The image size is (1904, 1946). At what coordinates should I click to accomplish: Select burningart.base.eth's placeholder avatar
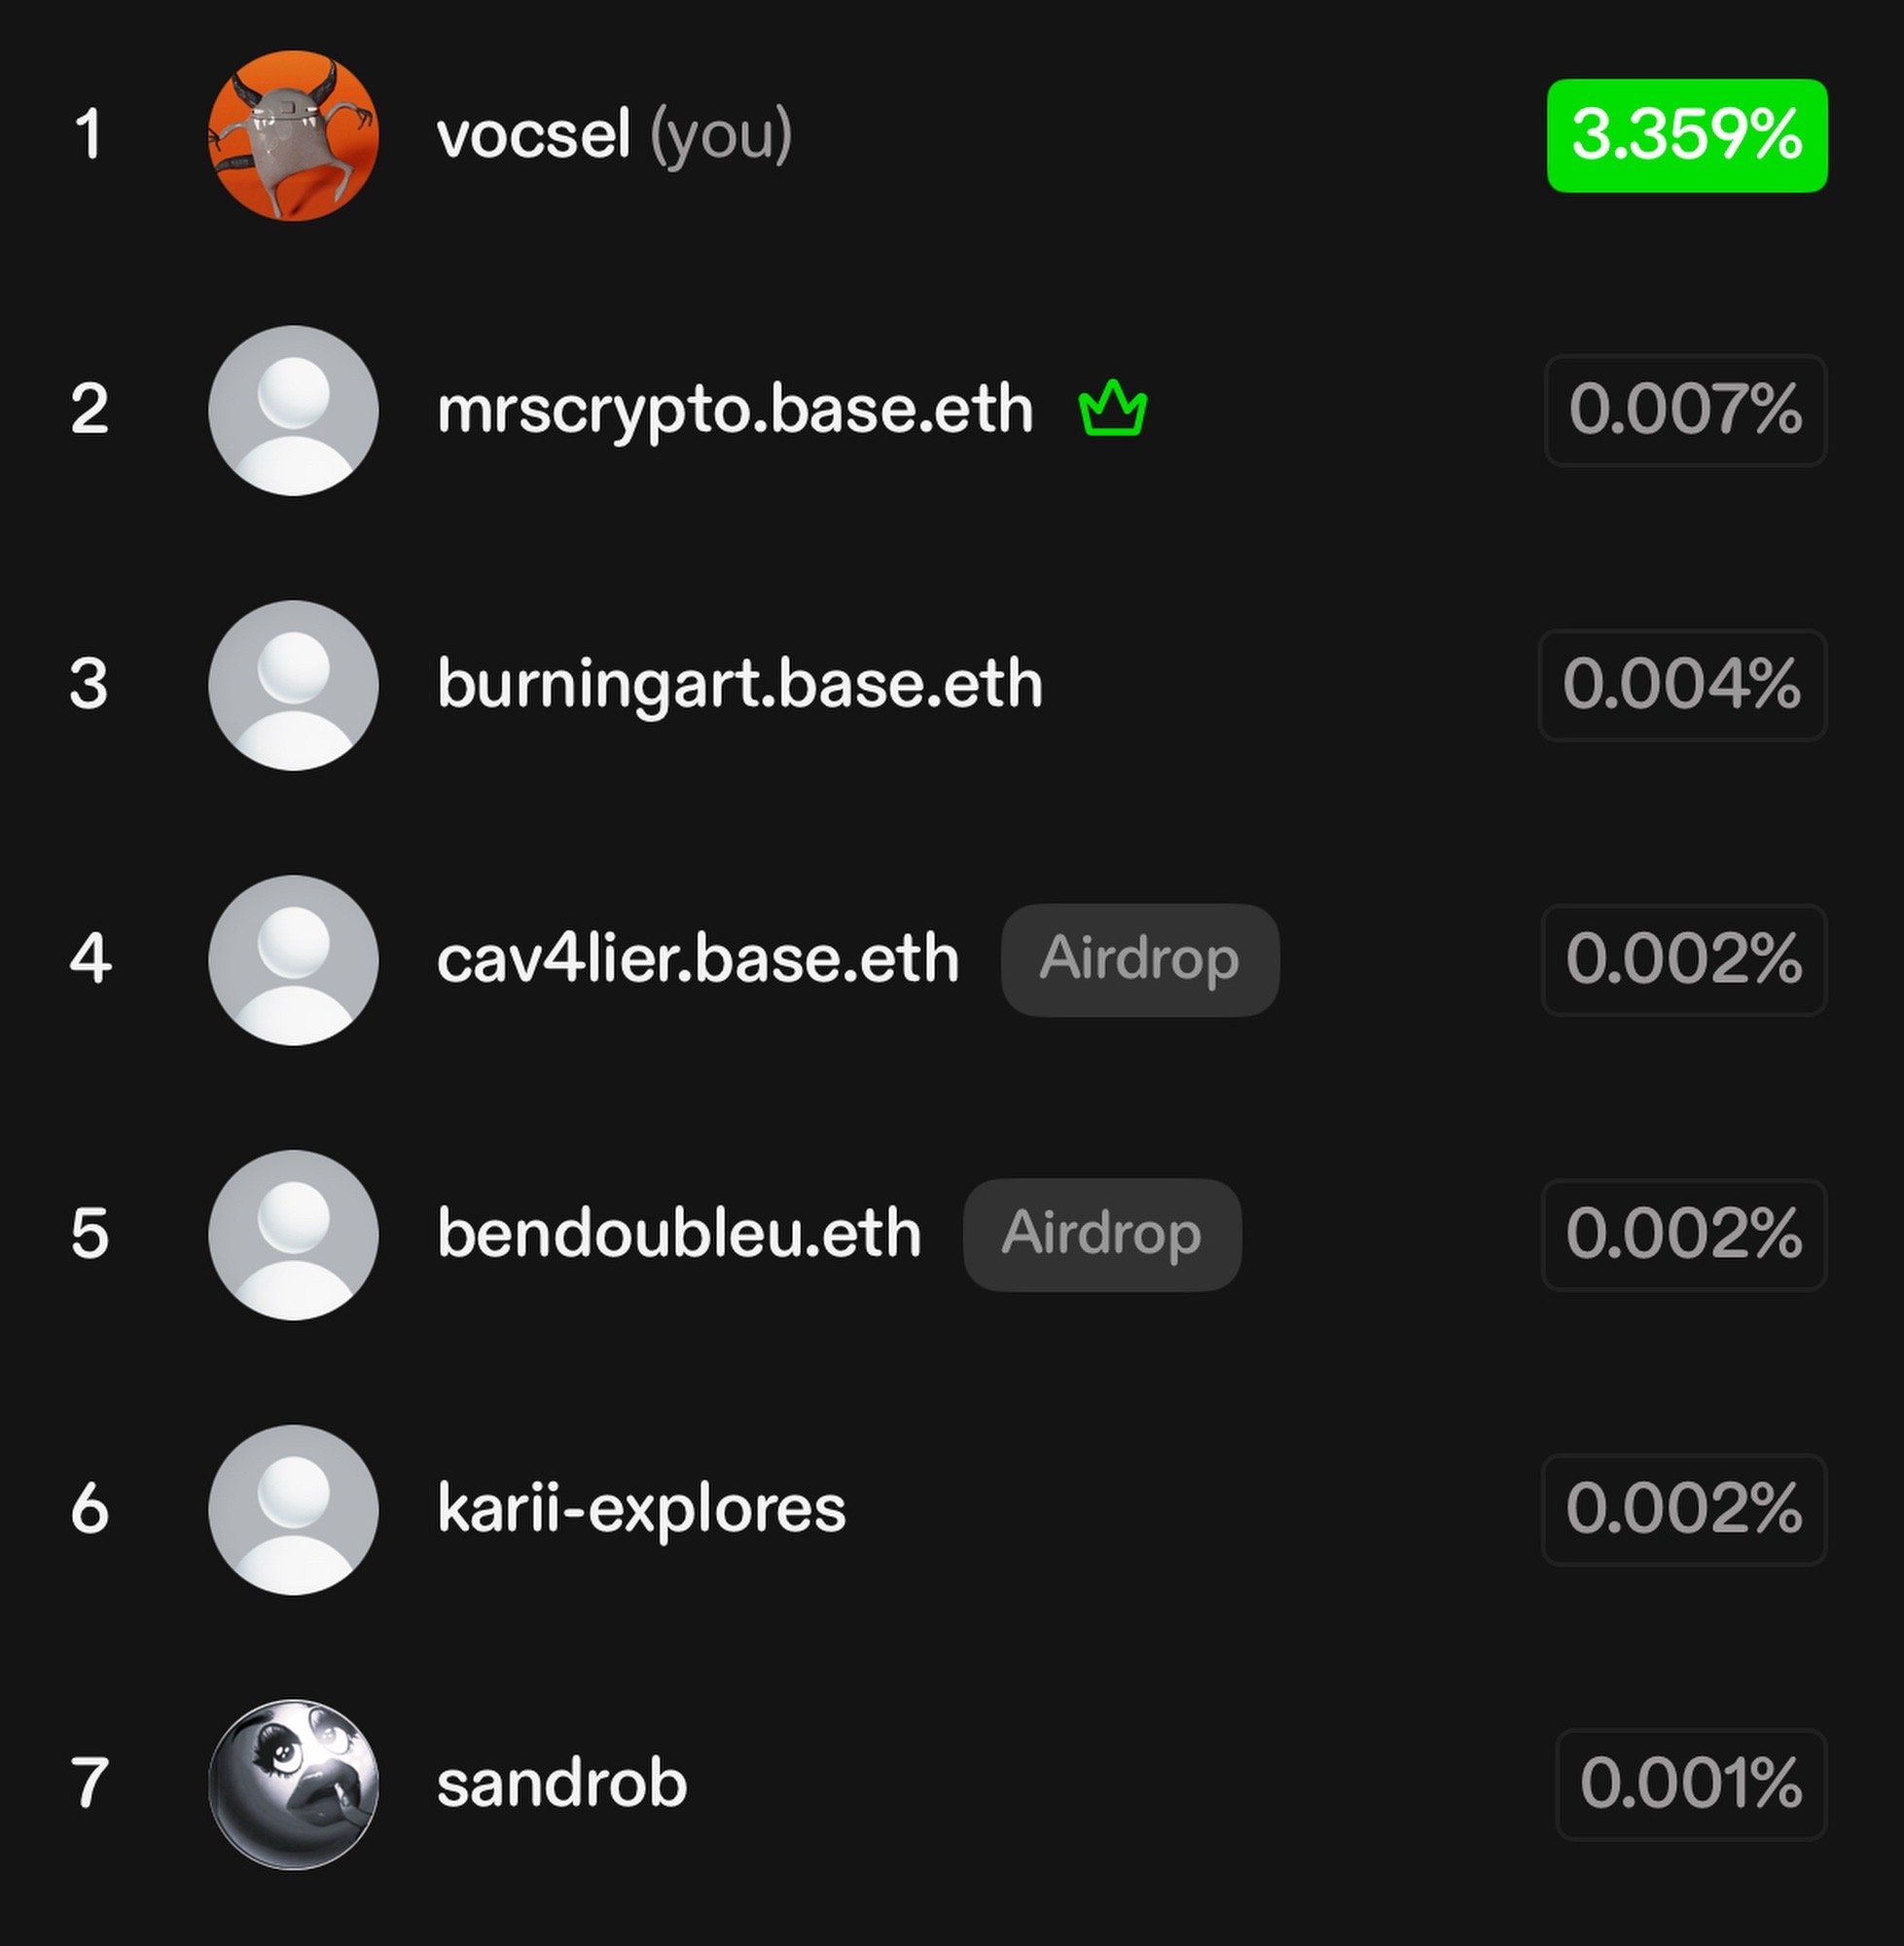[293, 685]
